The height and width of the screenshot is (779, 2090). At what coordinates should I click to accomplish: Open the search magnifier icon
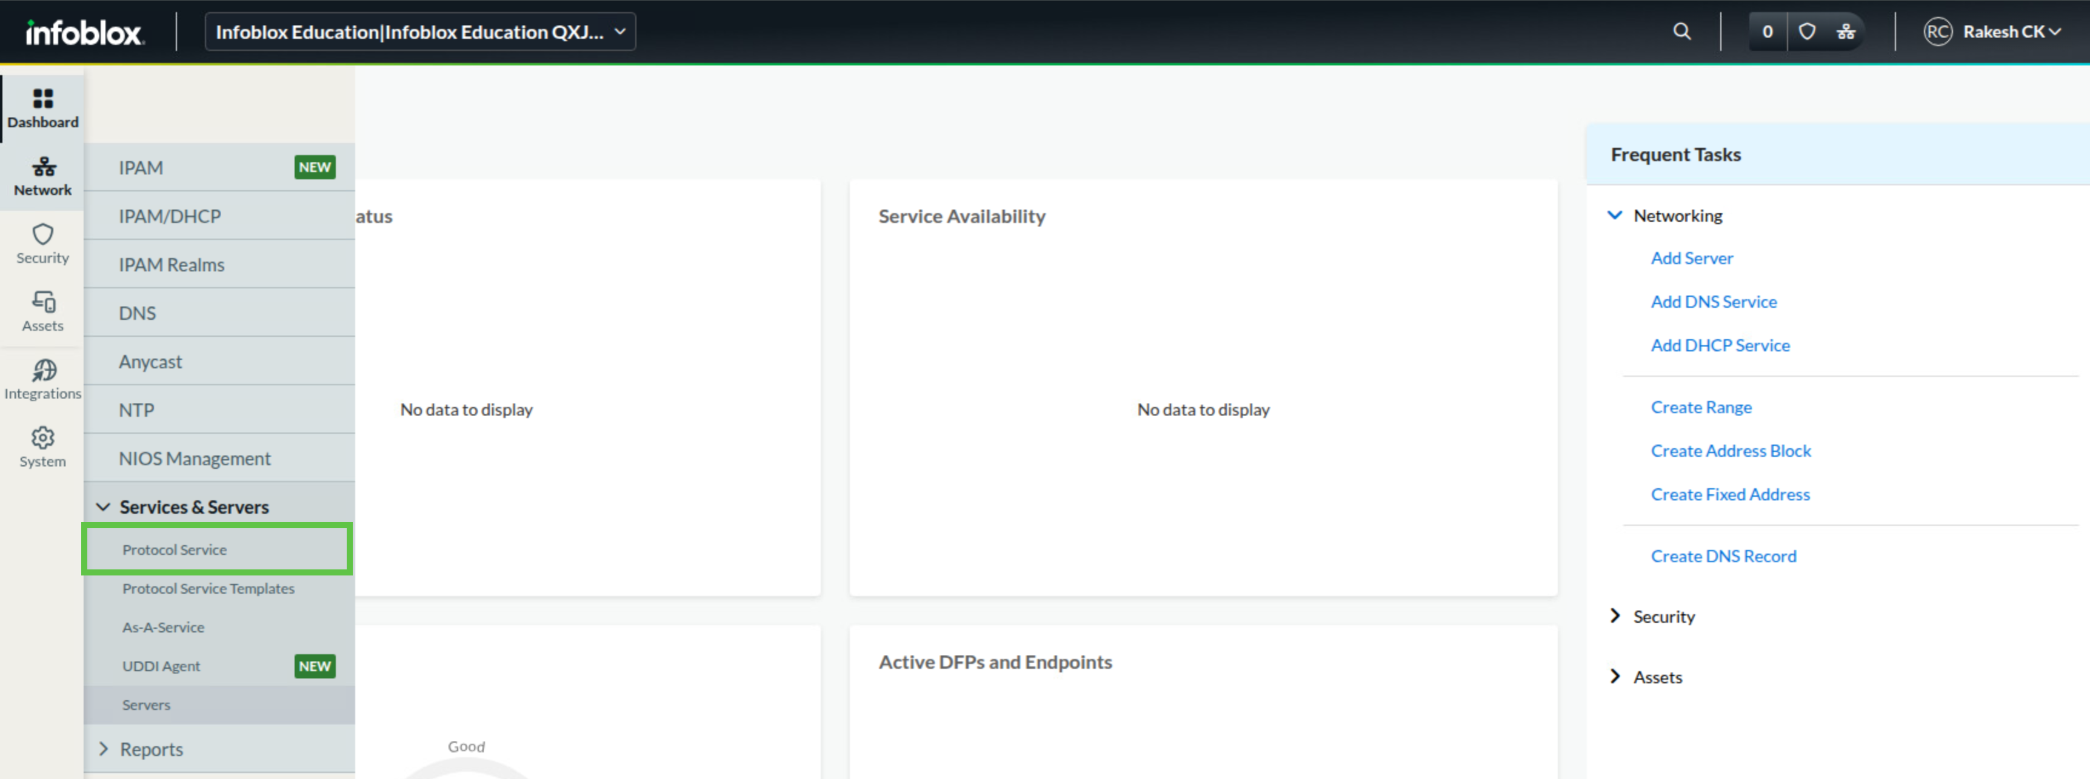click(1682, 31)
